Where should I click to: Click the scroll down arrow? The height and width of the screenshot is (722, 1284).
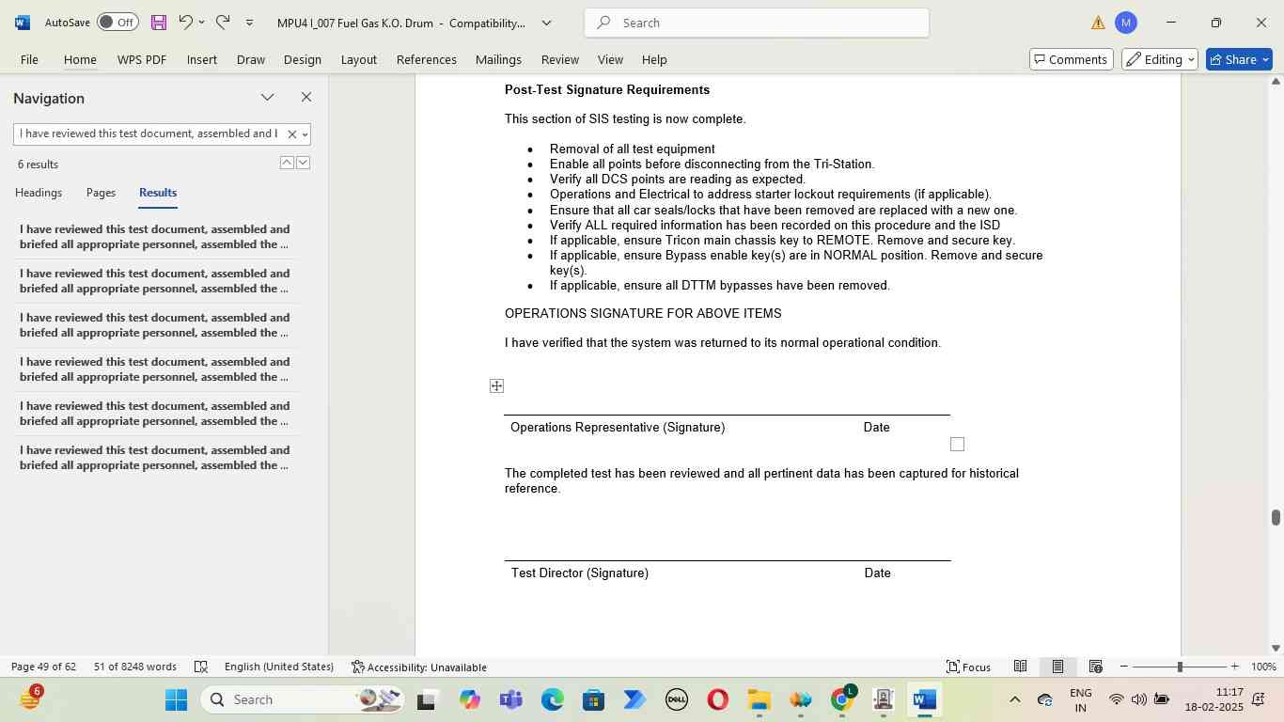[1276, 648]
